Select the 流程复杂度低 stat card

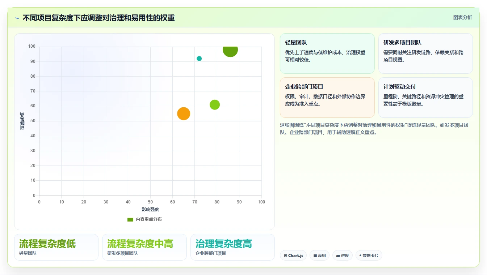pos(56,247)
